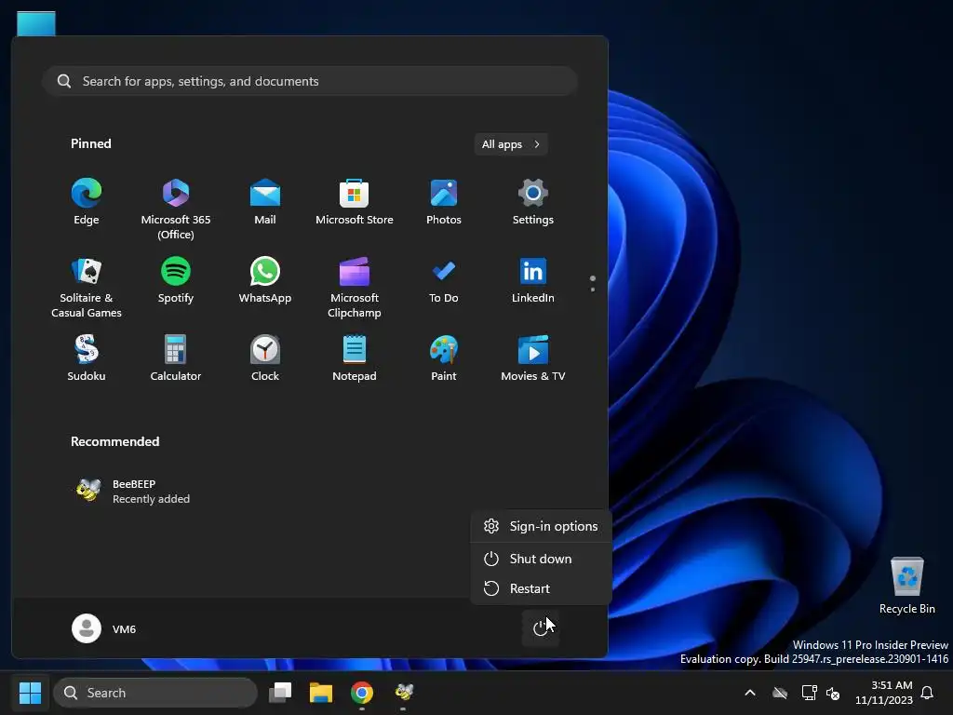Open Microsoft Store from pinned apps
This screenshot has width=953, height=715.
pos(355,202)
